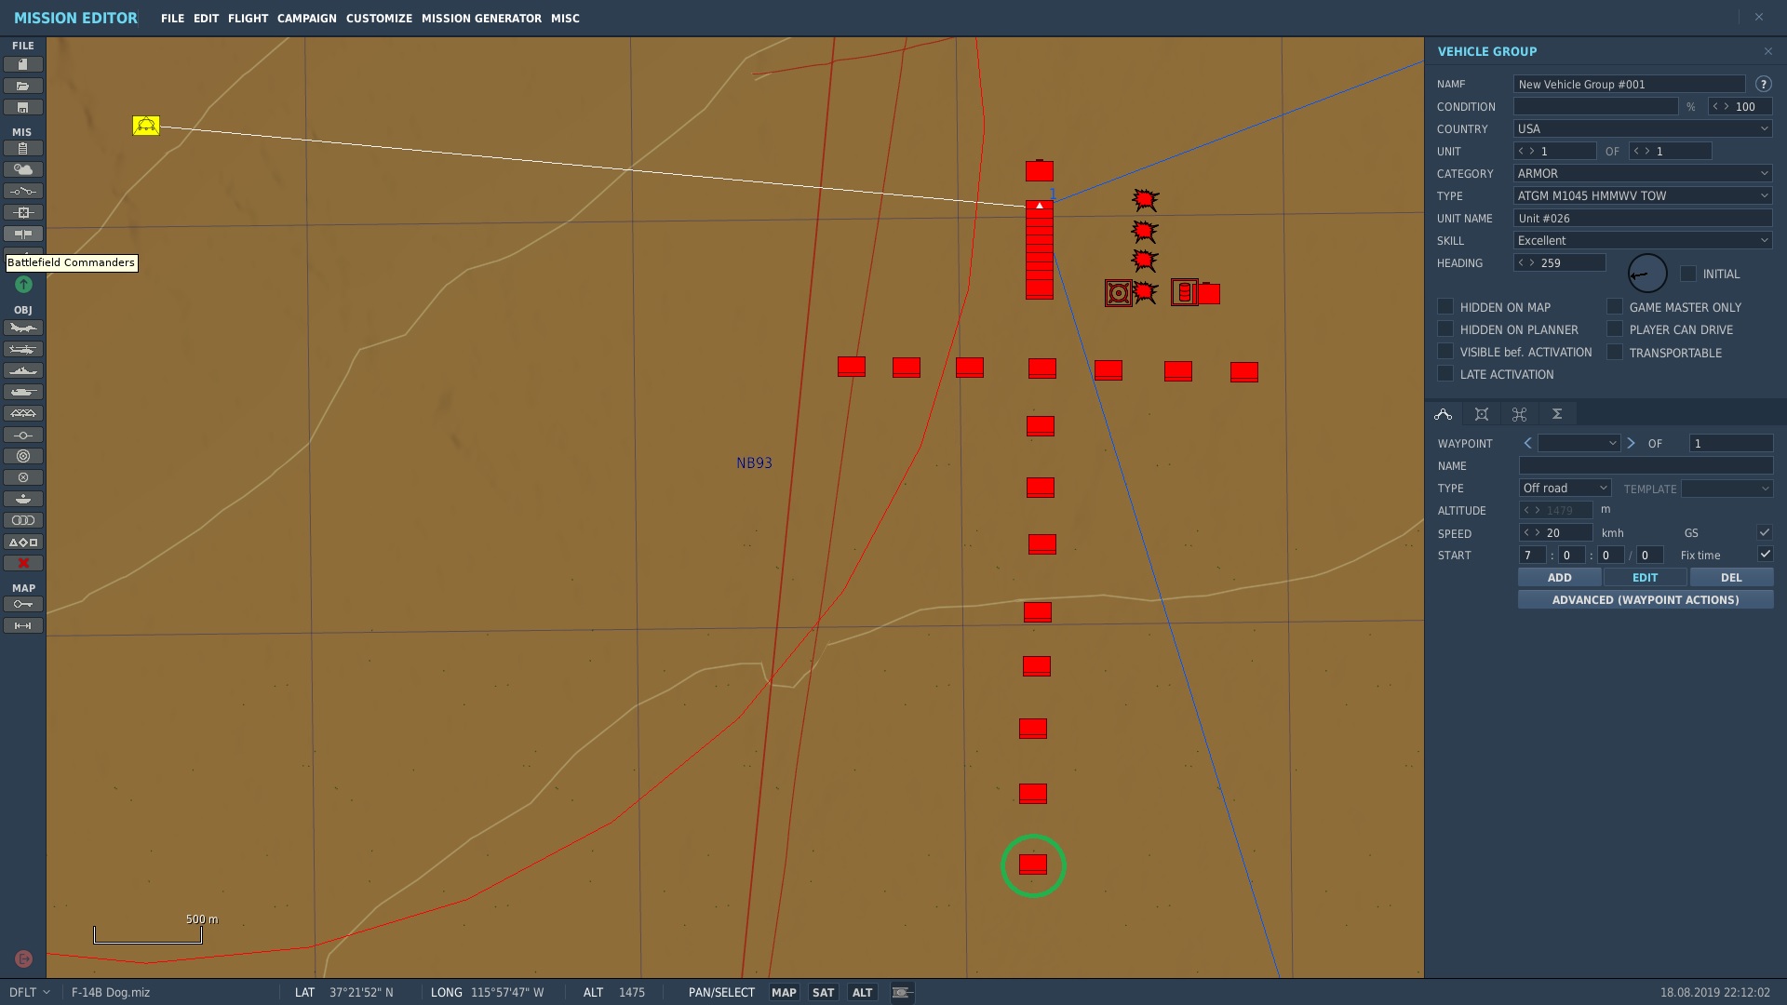Click the DEL waypoint button

(x=1731, y=577)
